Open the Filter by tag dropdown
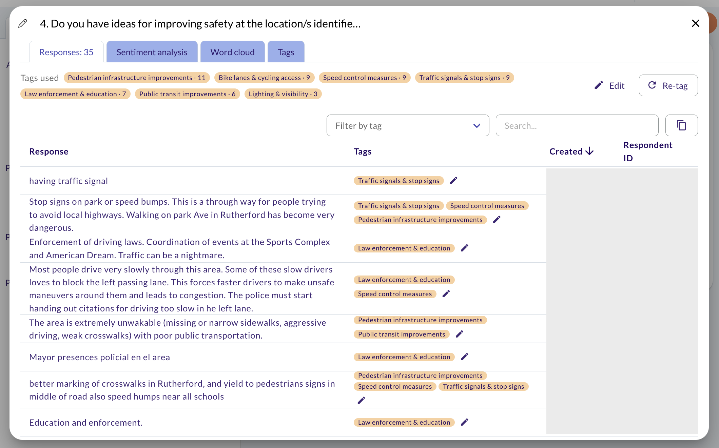 (x=408, y=125)
